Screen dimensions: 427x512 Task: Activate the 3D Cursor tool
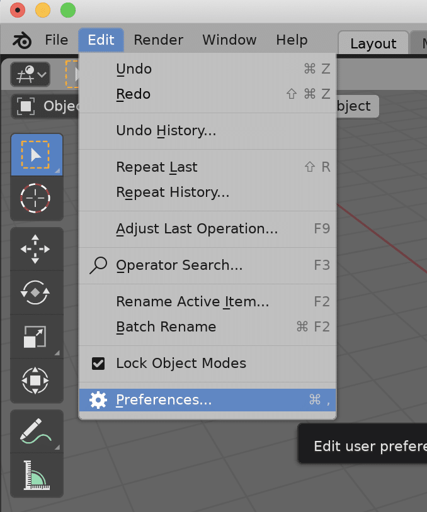click(36, 199)
